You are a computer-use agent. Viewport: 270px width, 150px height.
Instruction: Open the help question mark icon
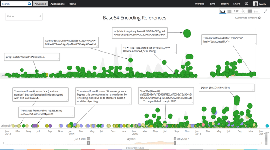point(247,4)
